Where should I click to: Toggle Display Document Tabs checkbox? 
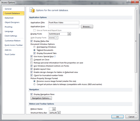(34, 53)
